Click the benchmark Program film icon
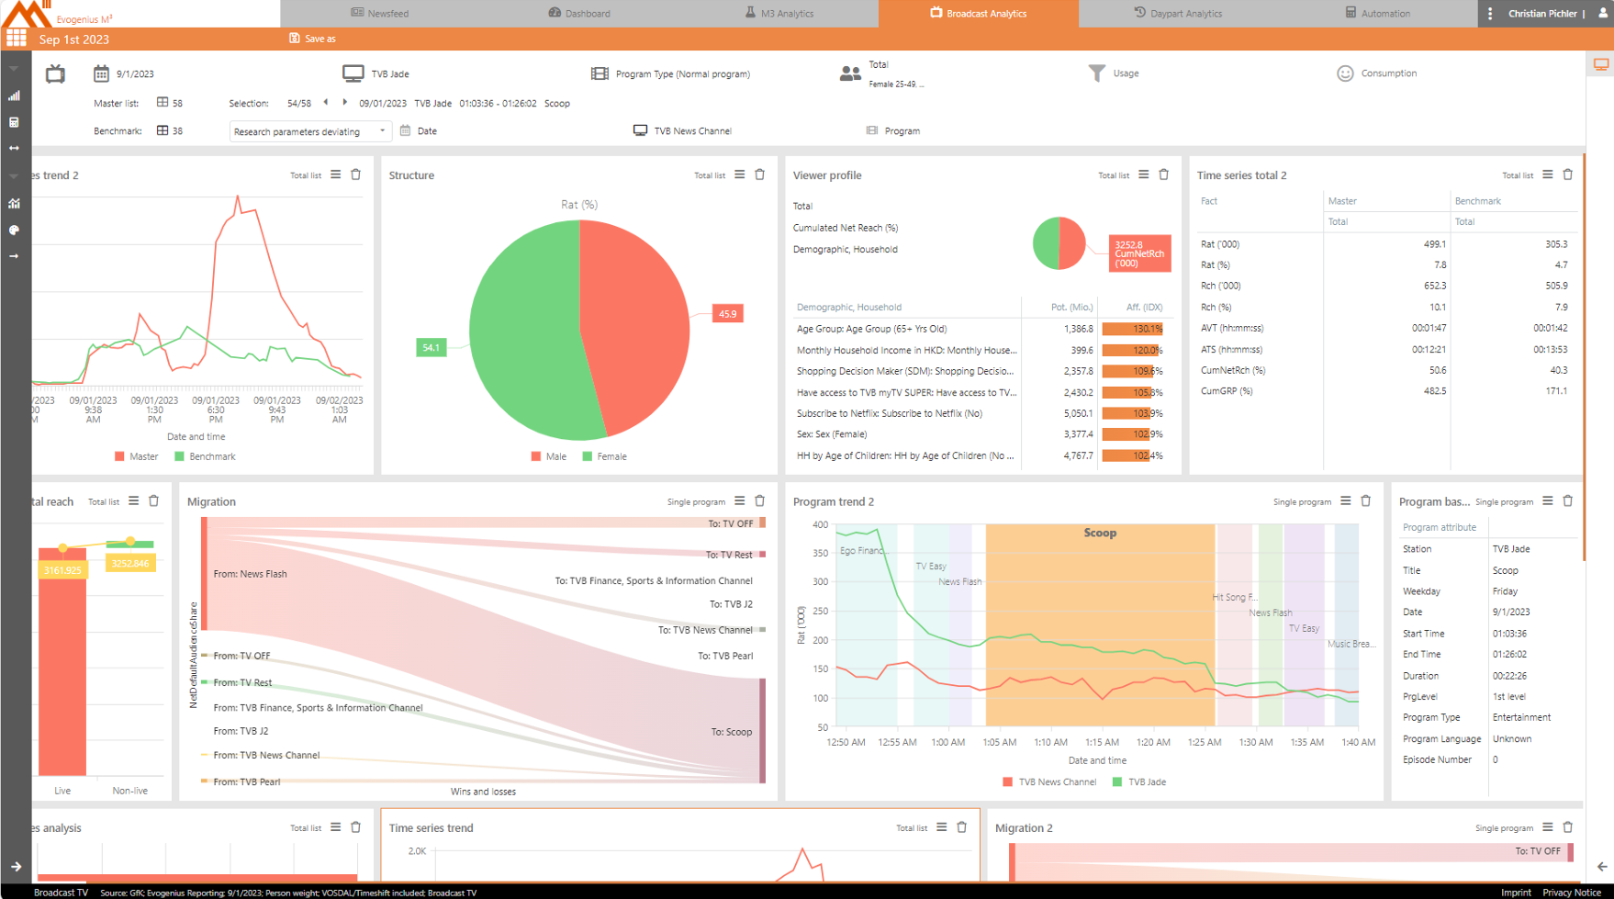Screen dimensions: 1614x899 pos(872,130)
